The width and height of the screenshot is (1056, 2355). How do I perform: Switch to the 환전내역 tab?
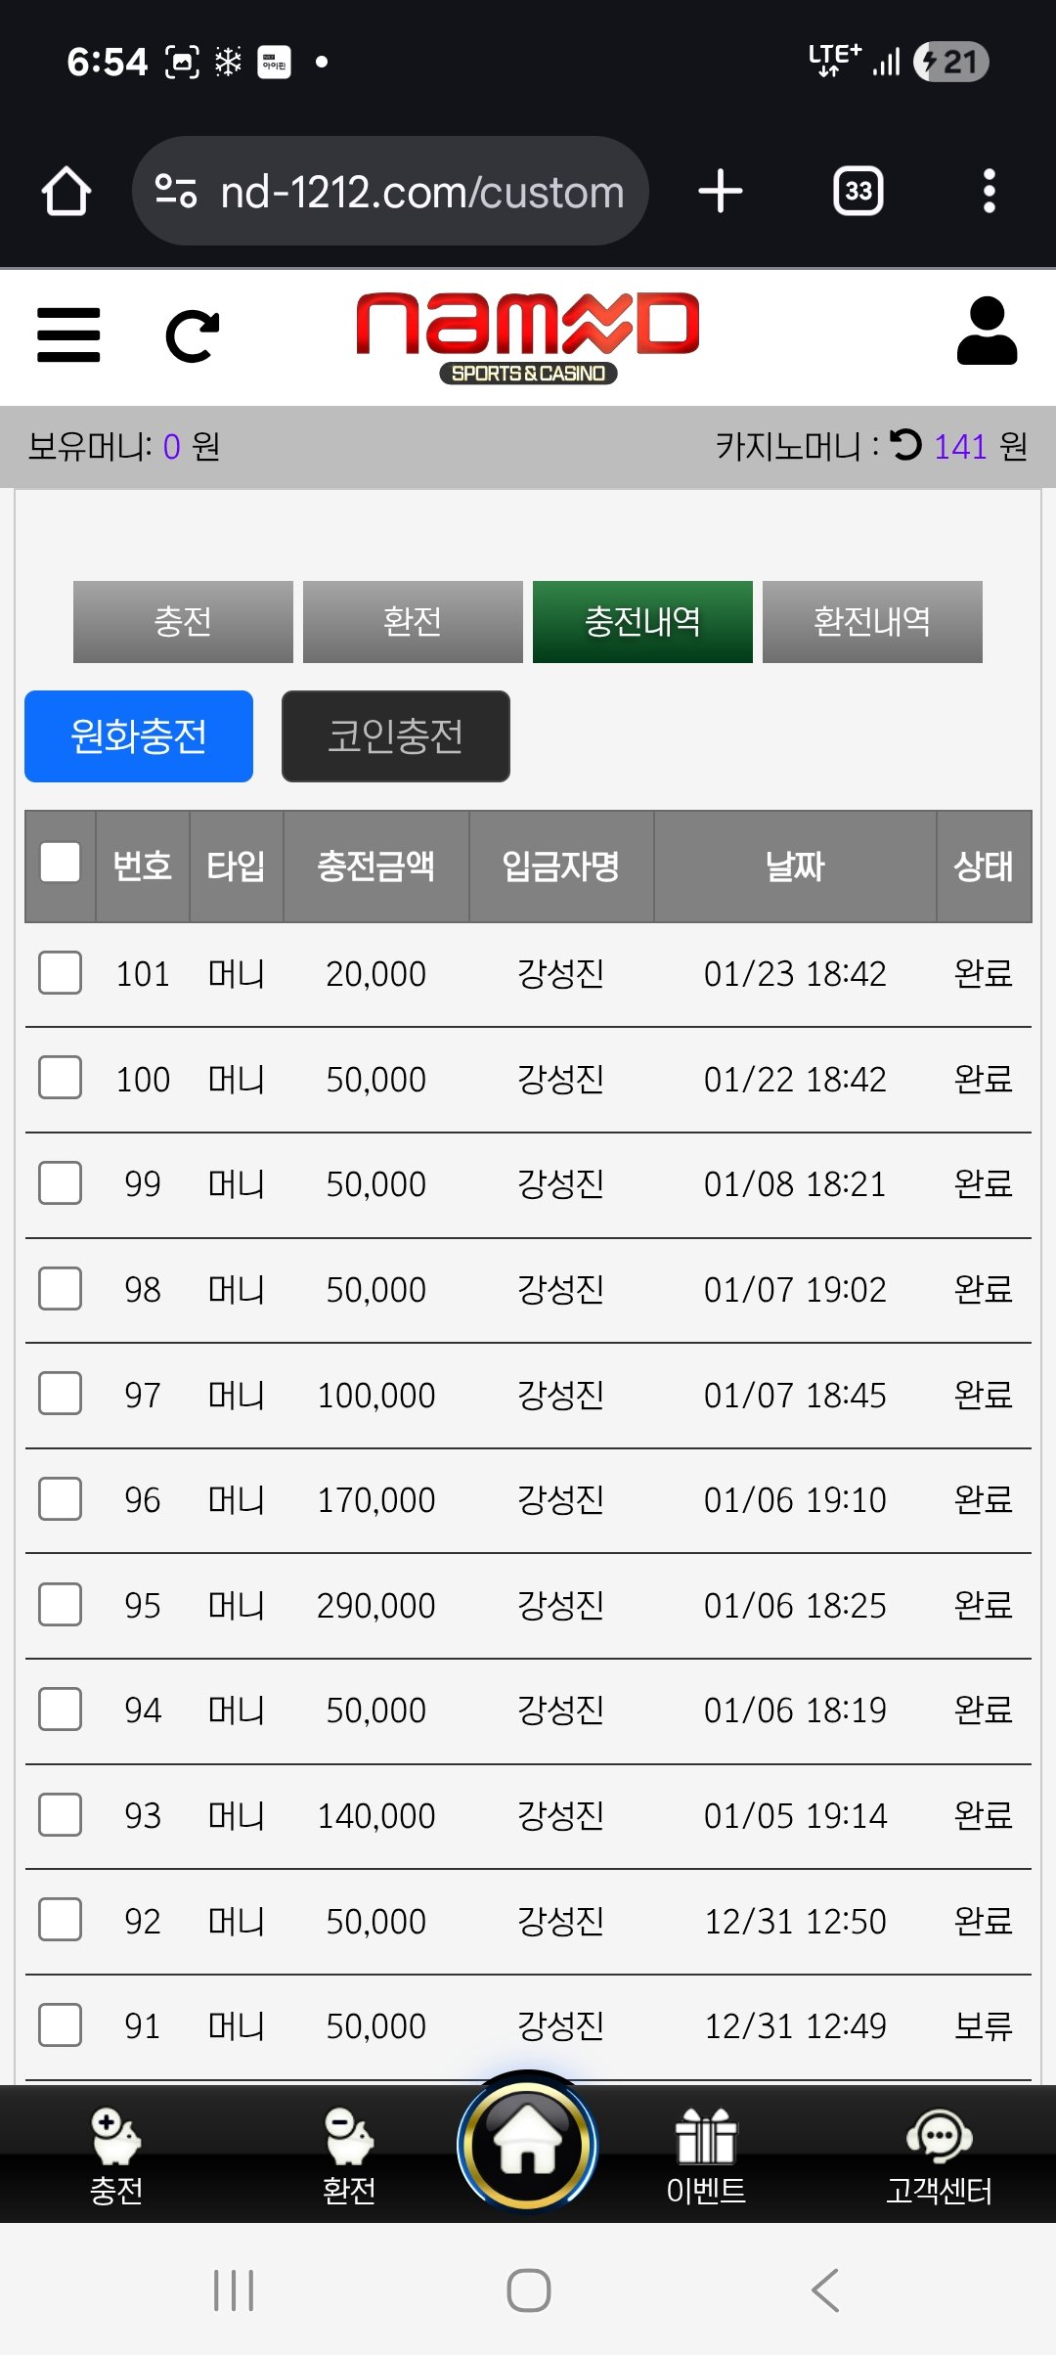[x=872, y=622]
